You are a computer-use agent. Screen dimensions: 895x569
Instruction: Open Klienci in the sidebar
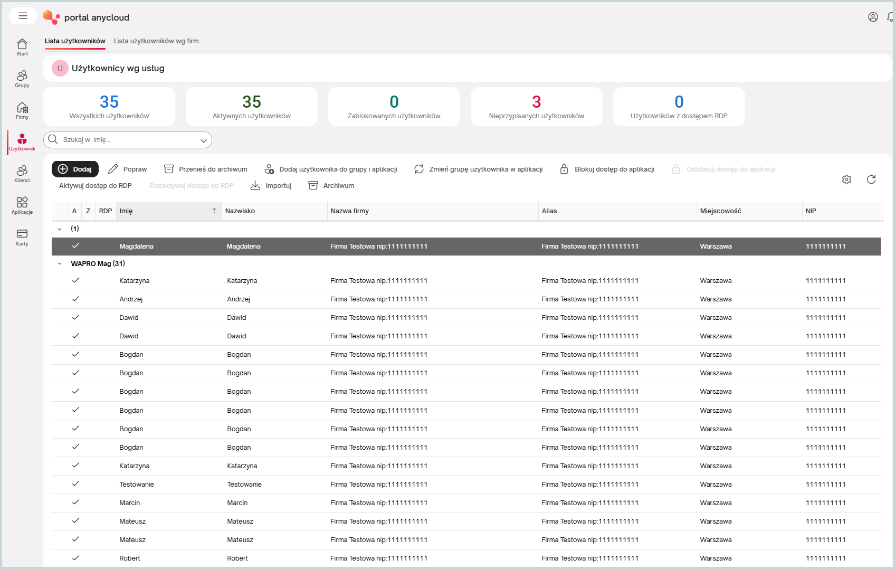click(22, 174)
